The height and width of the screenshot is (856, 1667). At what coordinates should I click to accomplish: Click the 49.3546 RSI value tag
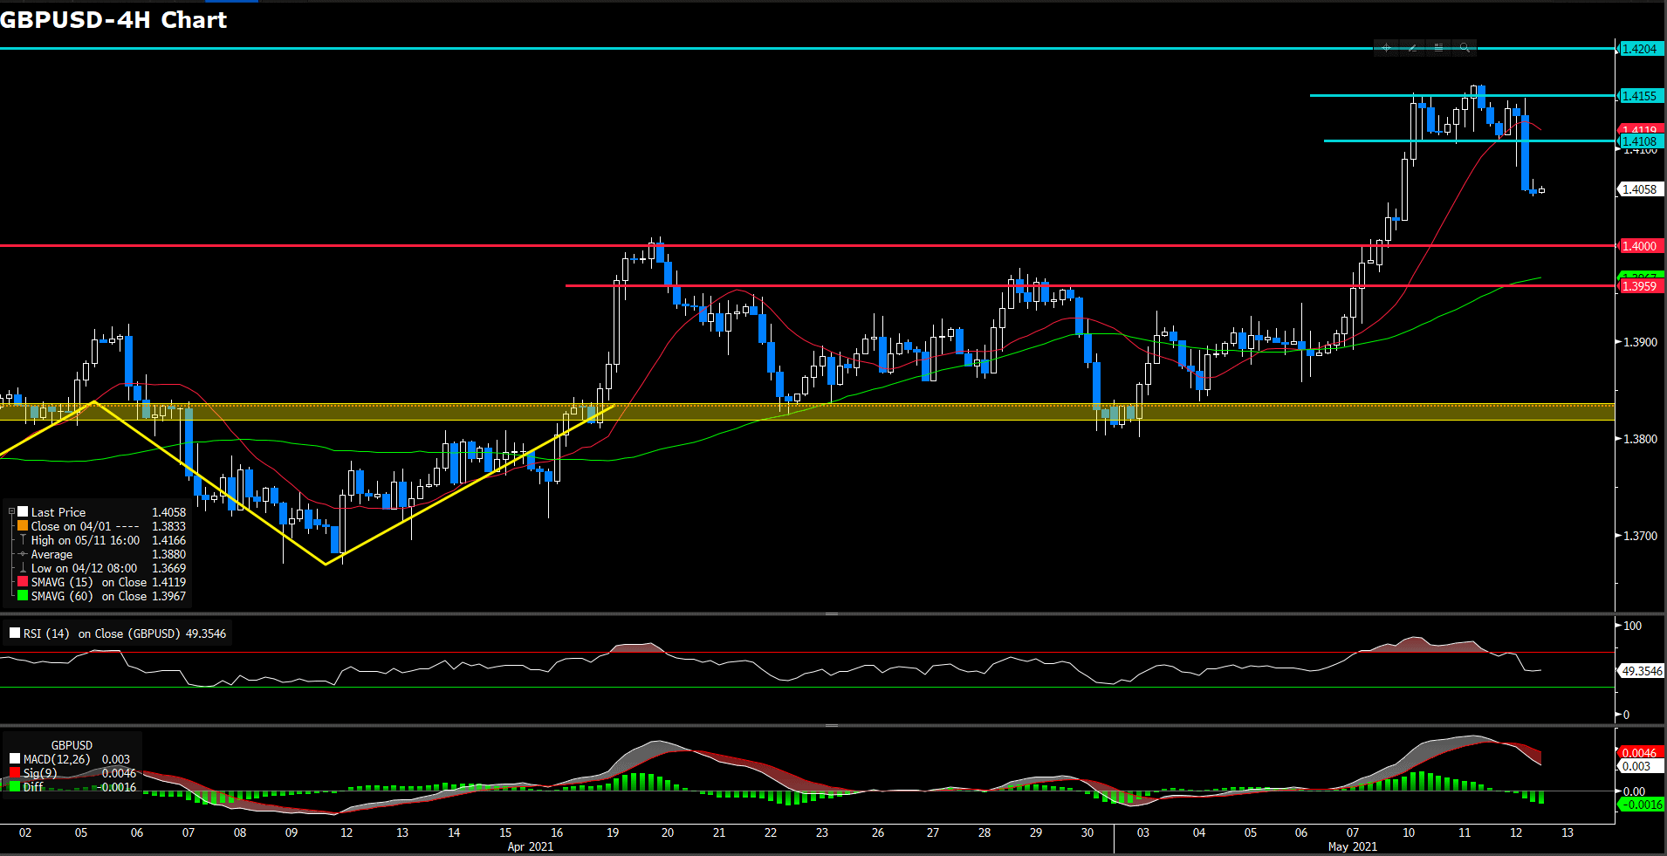click(1642, 671)
